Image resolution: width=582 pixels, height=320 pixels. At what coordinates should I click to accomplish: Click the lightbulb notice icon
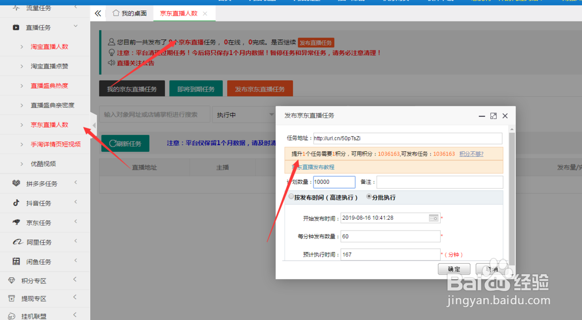pyautogui.click(x=112, y=52)
